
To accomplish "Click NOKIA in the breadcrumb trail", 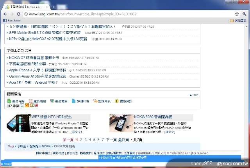I will [46, 146].
